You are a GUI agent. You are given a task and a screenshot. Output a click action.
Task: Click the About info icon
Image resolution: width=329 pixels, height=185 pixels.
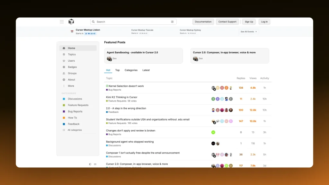coord(64,80)
